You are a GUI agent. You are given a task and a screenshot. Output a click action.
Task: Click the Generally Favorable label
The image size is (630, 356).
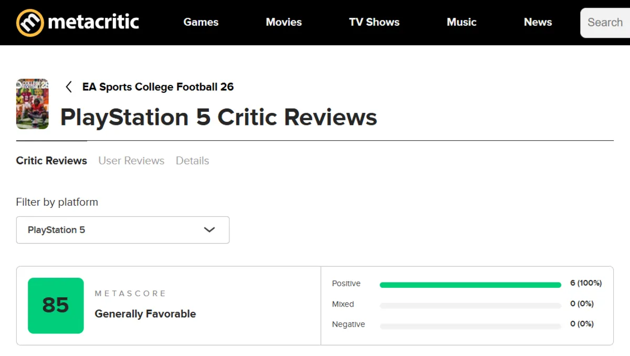[x=145, y=314]
